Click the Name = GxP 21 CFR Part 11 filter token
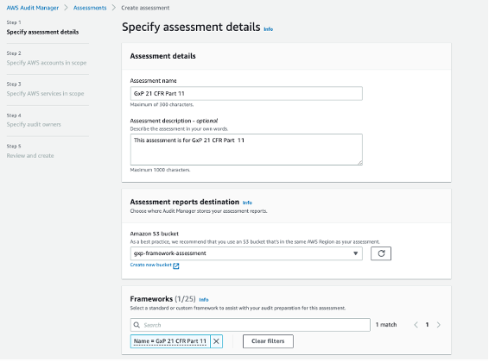 pos(170,341)
